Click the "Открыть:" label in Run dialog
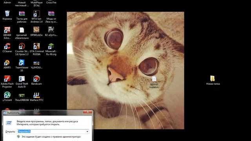 10,132
